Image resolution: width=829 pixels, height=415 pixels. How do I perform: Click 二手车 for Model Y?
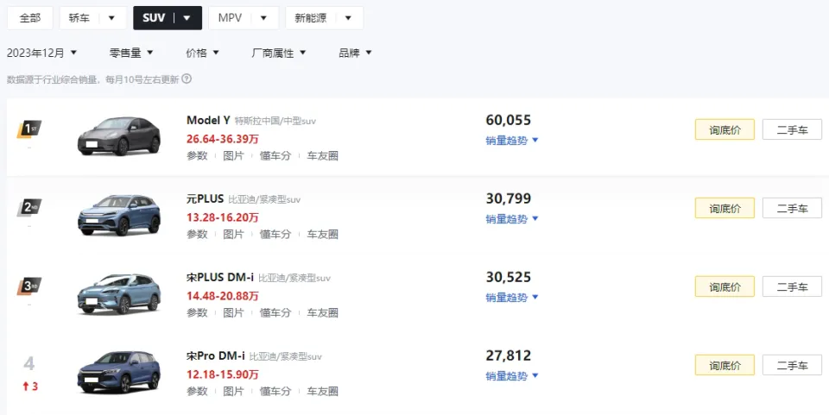792,130
